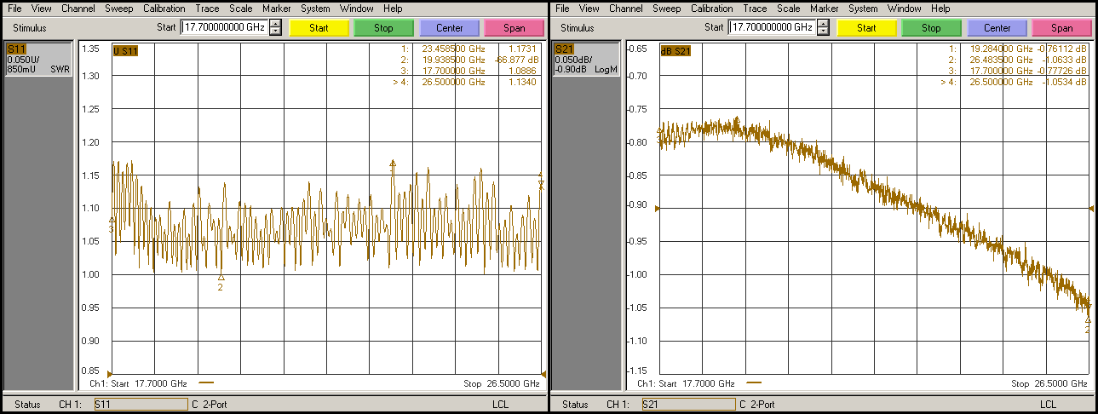Open Sweep menu in the right window
The width and height of the screenshot is (1098, 414).
pyautogui.click(x=666, y=9)
